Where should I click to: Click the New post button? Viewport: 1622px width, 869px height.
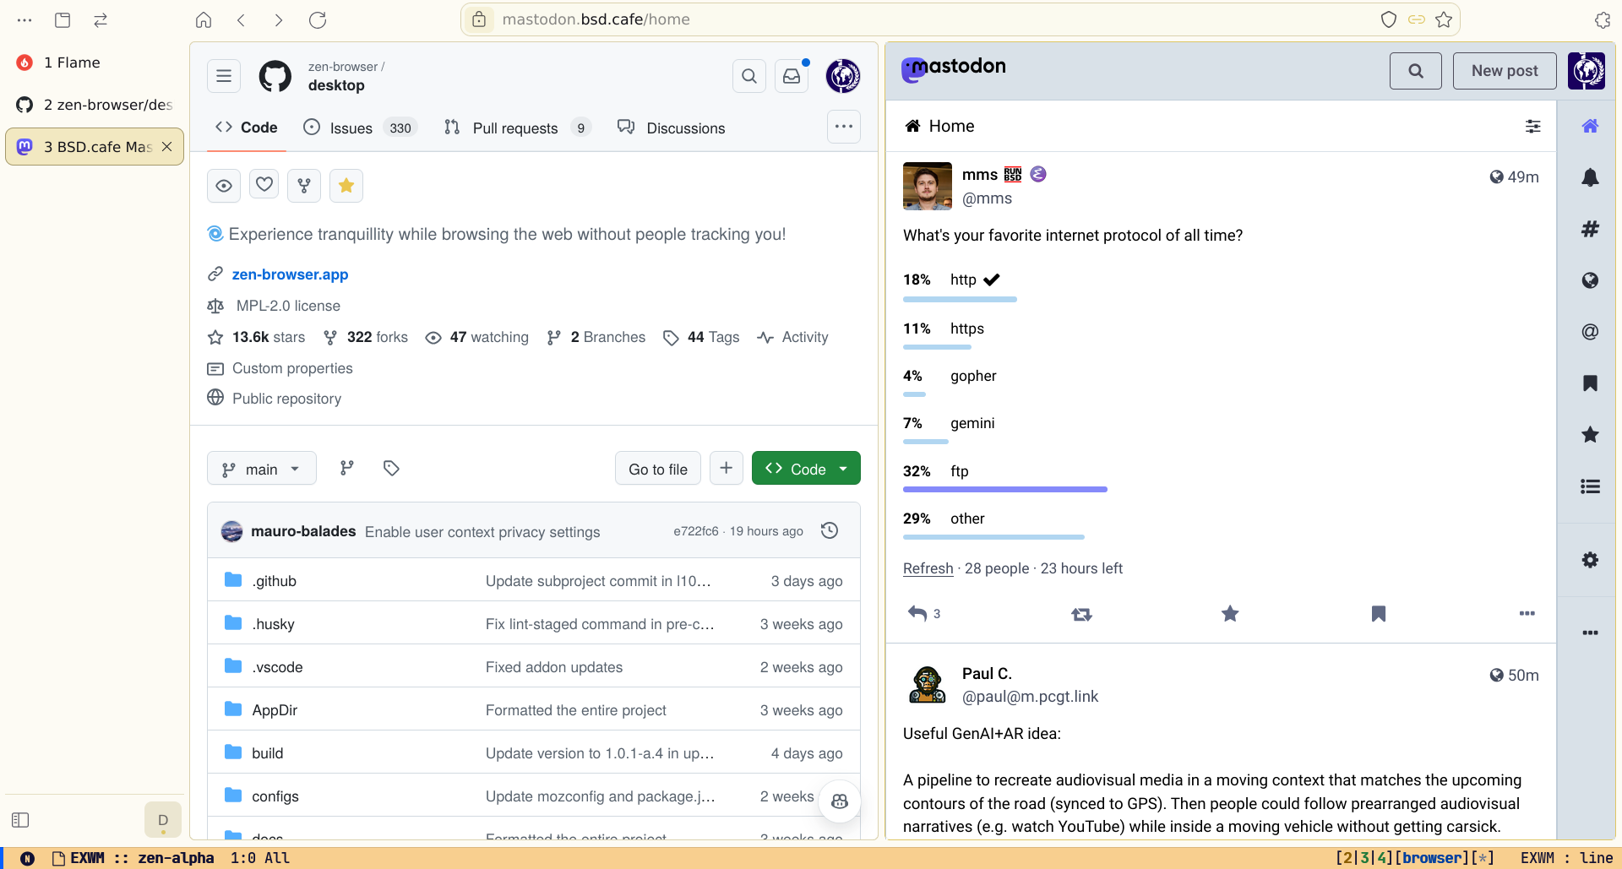(1505, 71)
